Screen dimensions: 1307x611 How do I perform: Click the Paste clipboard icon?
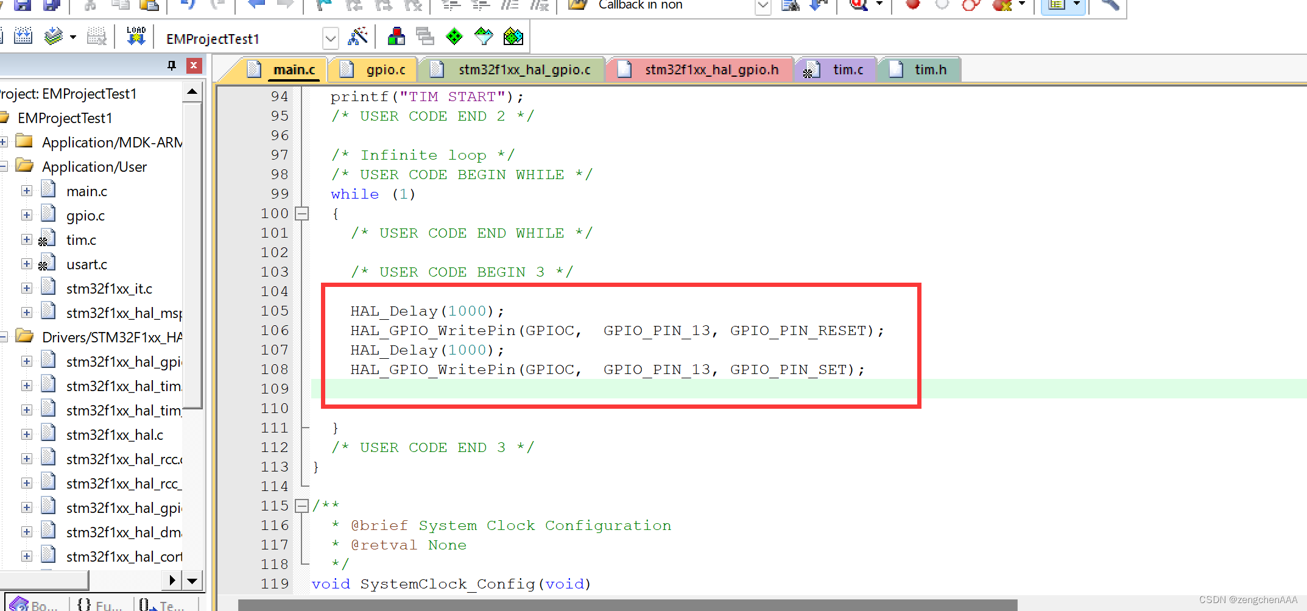tap(149, 5)
